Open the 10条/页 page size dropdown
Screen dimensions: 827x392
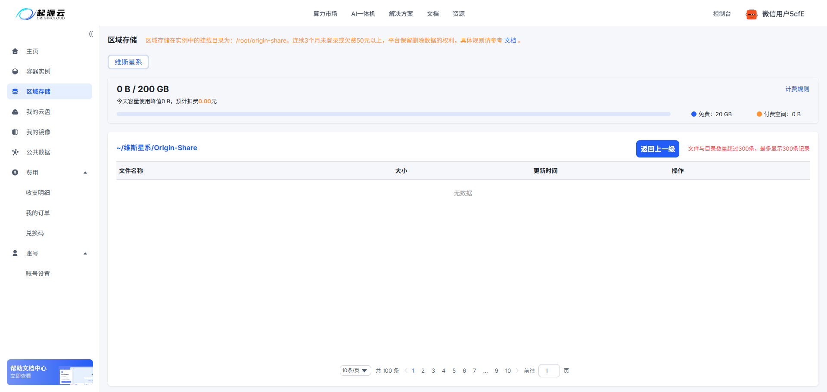(355, 370)
